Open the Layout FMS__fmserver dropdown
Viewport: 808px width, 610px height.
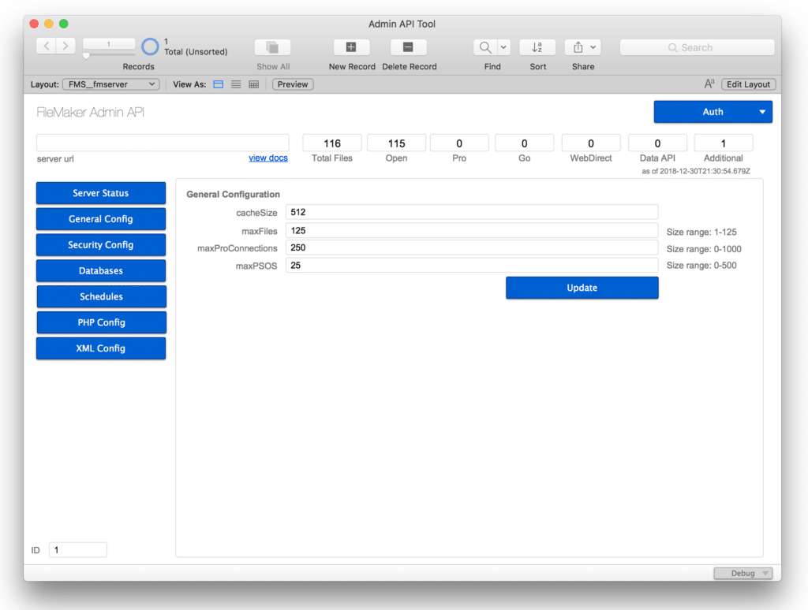110,84
